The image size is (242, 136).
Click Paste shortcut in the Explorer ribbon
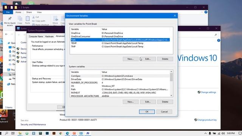tap(40, 25)
